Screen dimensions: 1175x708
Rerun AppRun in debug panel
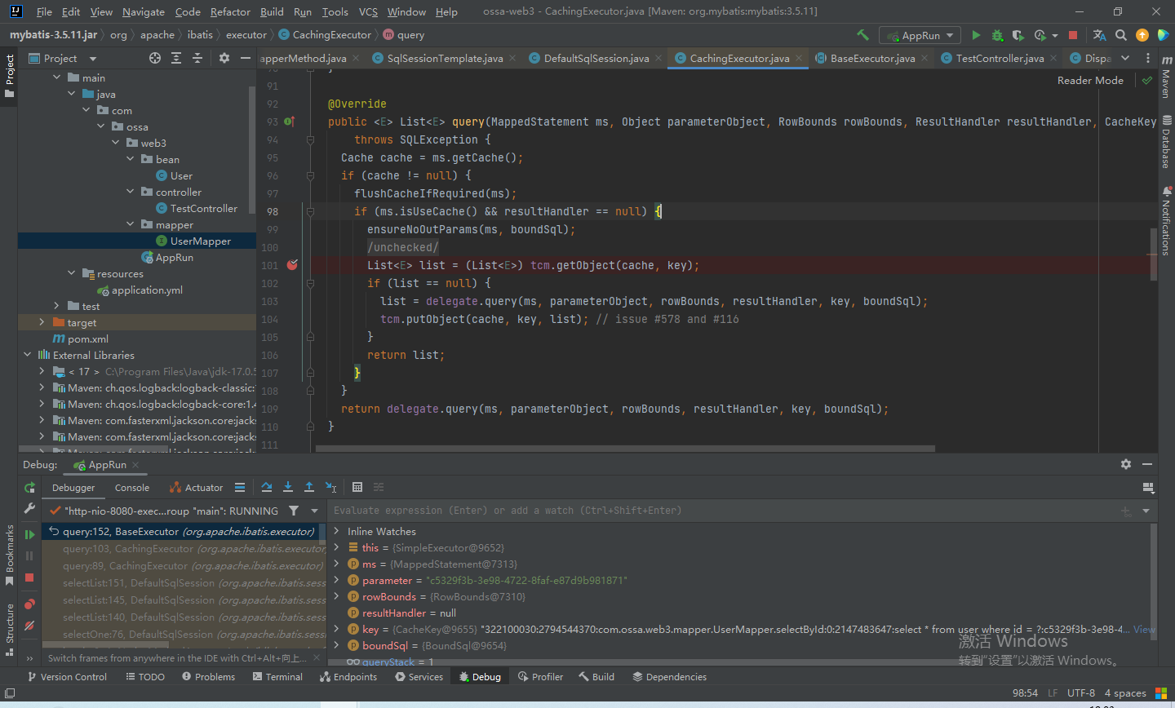(x=29, y=488)
